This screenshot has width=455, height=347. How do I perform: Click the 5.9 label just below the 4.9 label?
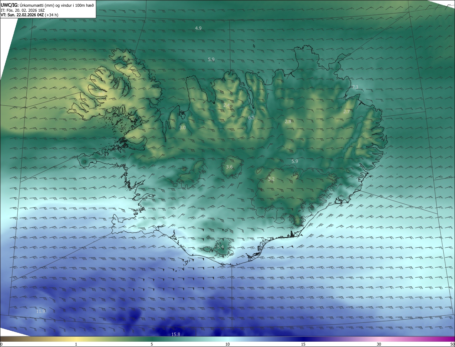tap(211, 59)
